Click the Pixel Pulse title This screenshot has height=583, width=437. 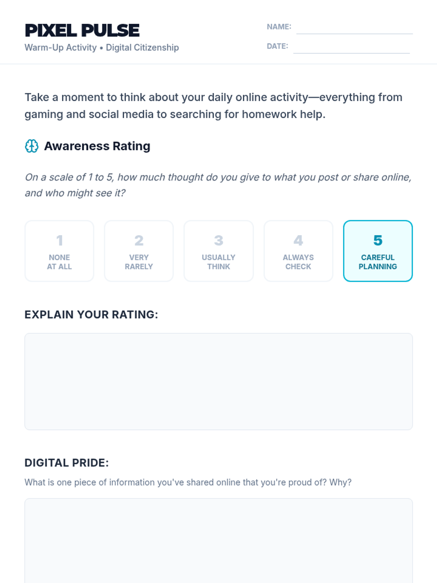point(82,30)
